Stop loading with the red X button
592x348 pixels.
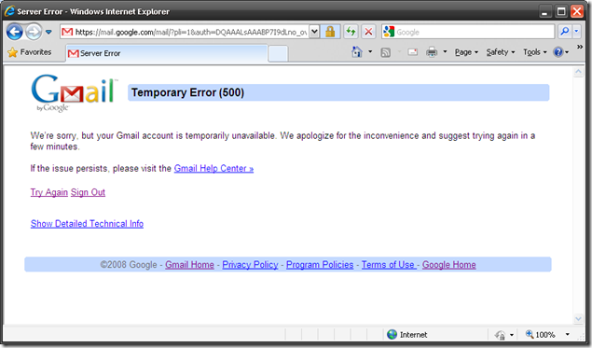click(x=368, y=32)
